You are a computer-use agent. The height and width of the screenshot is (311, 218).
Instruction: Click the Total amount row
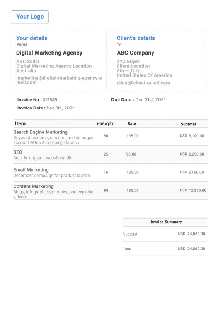tap(165, 249)
